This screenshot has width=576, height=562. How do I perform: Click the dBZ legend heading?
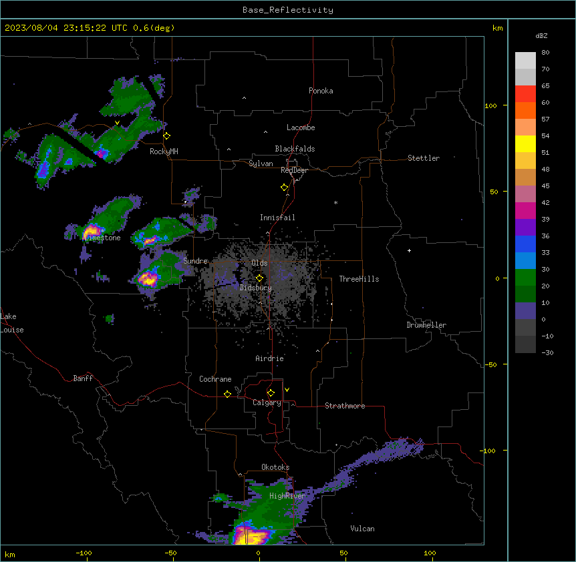click(x=541, y=35)
